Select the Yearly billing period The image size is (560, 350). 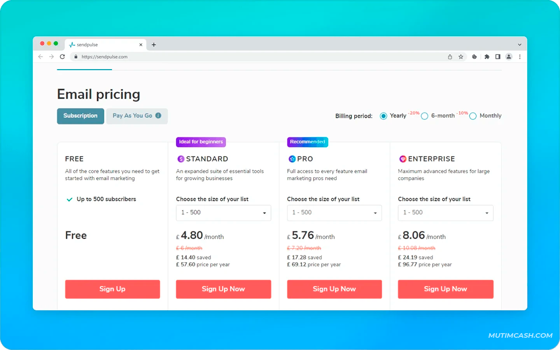point(384,116)
